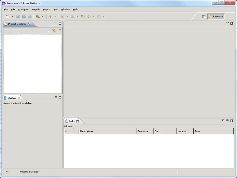
Task: Switch to the Outline tab
Action: 12,98
